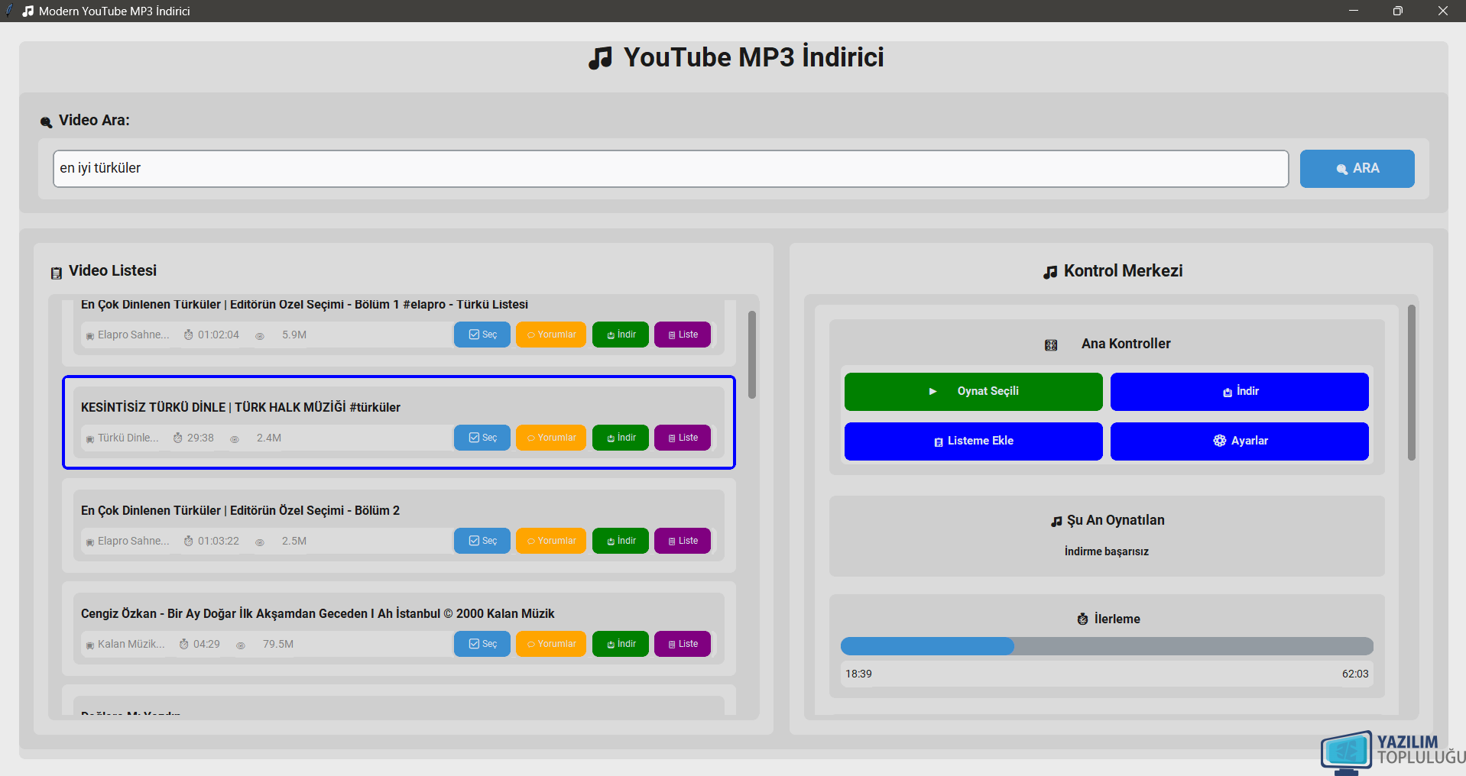Click title 'En Çok Dinlenen Türküler' Bölüm 2

click(x=240, y=511)
